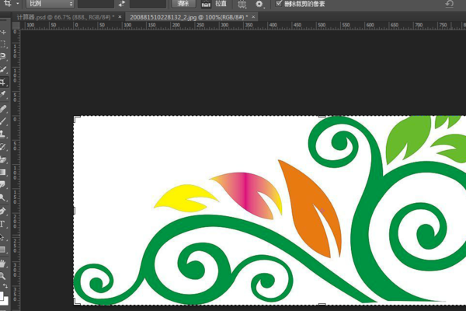This screenshot has width=466, height=311.
Task: Select the Rectangular Marquee tool
Action: pos(3,44)
